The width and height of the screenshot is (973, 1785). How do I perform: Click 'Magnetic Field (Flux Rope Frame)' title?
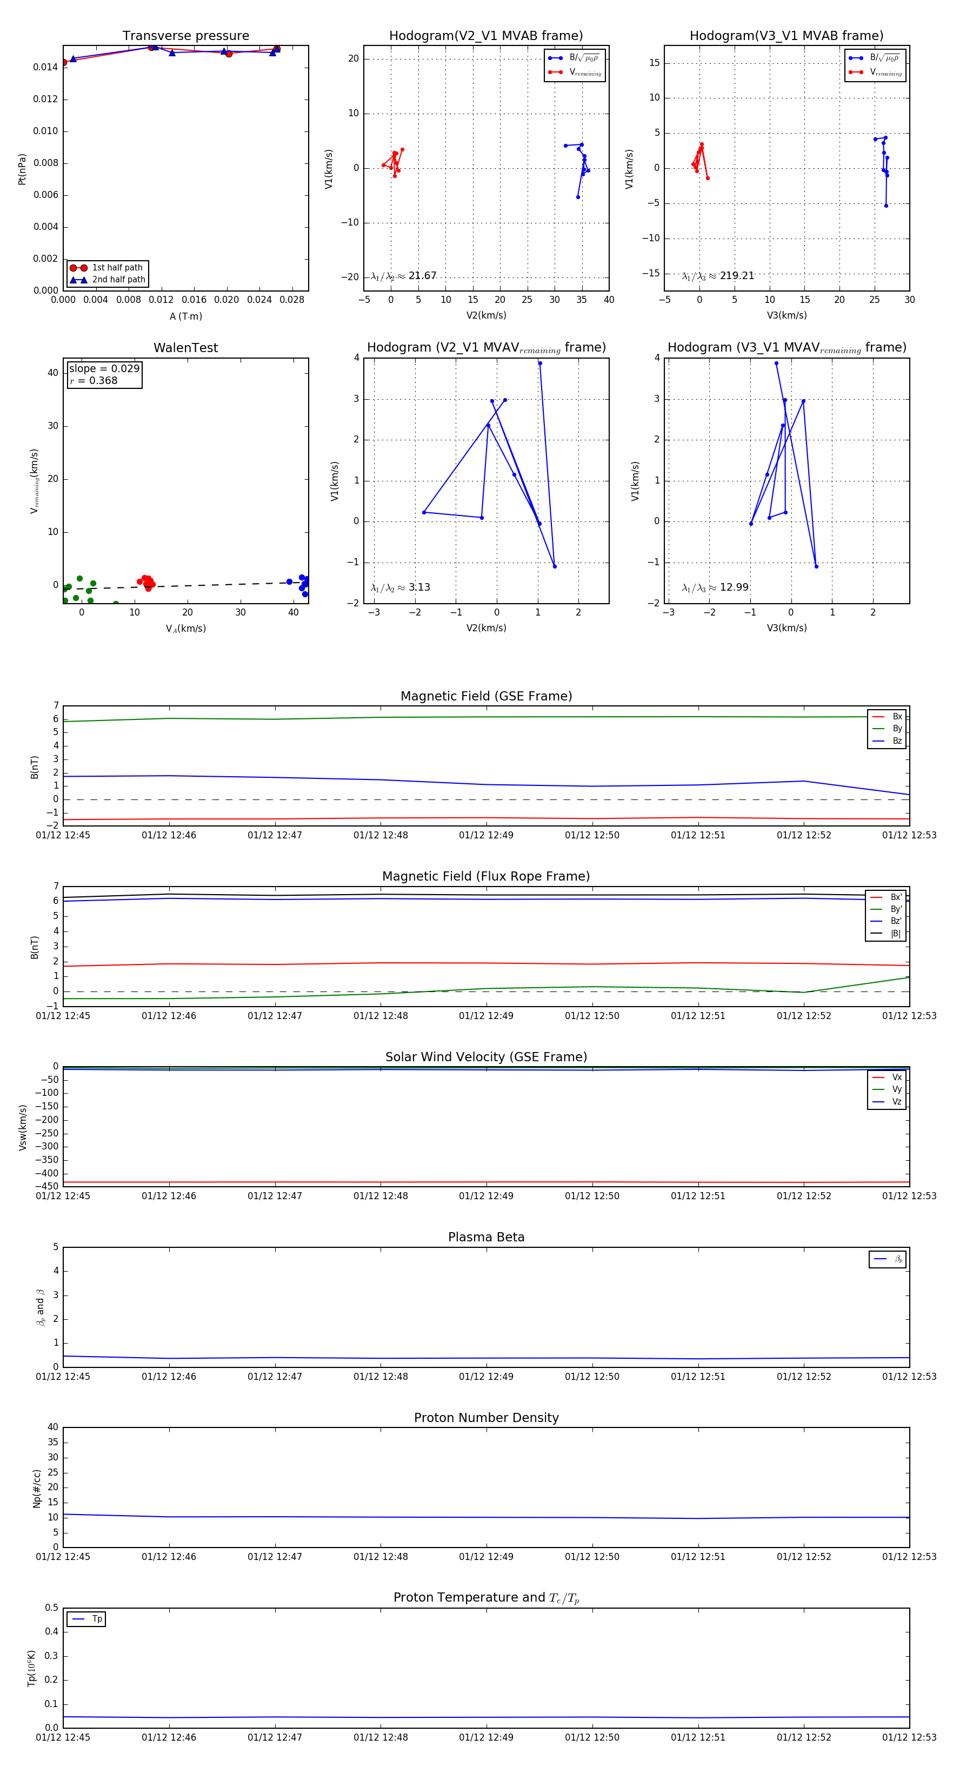(x=486, y=877)
